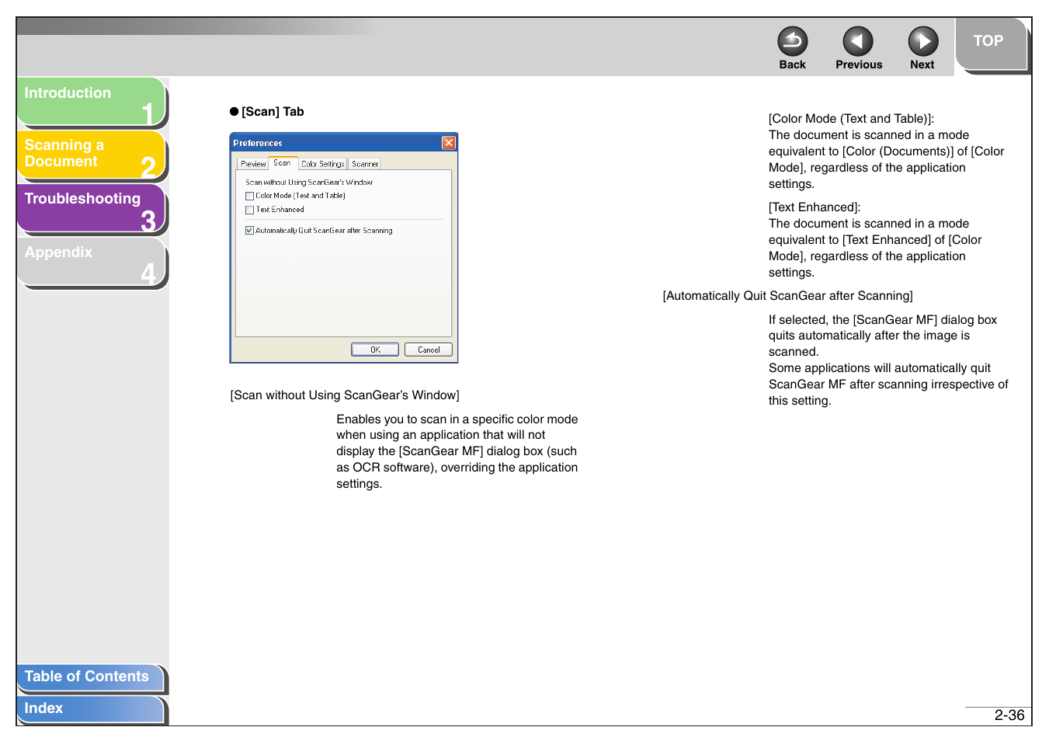Open the Introduction chapter tab
The height and width of the screenshot is (741, 1049).
pos(91,102)
